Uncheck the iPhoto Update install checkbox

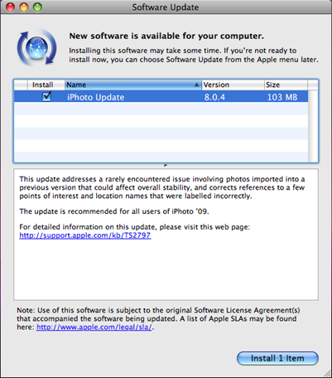pyautogui.click(x=46, y=97)
